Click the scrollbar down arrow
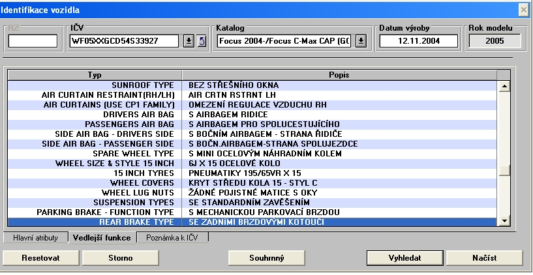Screen dimensions: 533x275 [503, 222]
